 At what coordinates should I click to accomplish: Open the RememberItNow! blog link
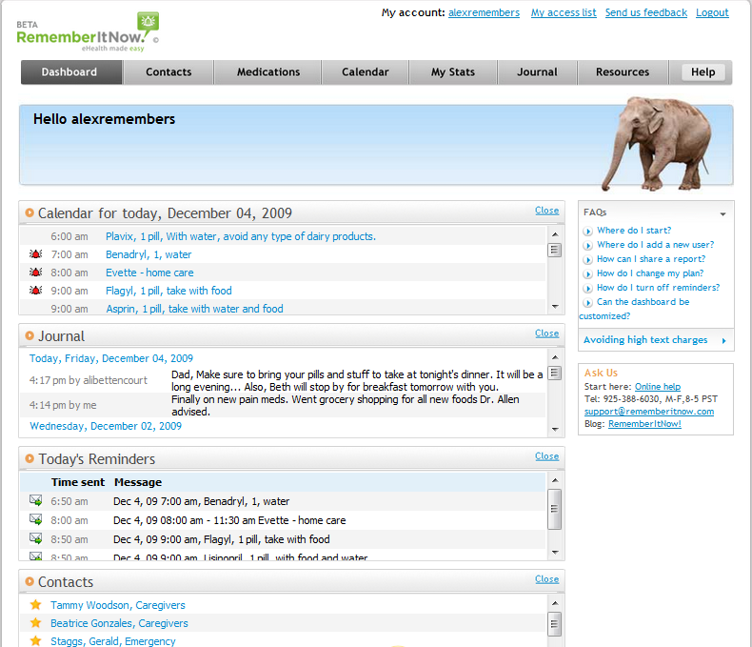pos(644,424)
